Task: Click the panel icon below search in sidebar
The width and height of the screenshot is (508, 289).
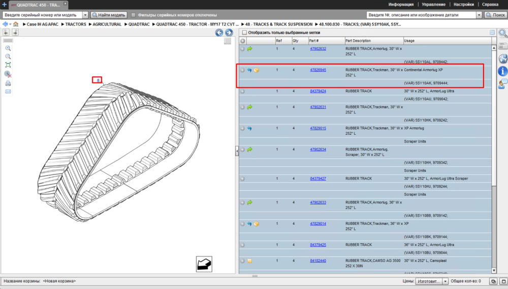Action: click(503, 46)
